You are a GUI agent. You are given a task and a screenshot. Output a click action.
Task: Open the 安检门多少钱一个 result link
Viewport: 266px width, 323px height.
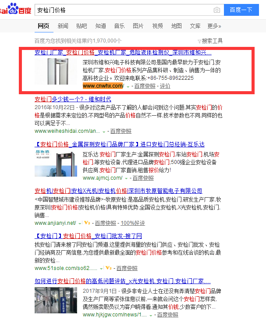coord(73,99)
